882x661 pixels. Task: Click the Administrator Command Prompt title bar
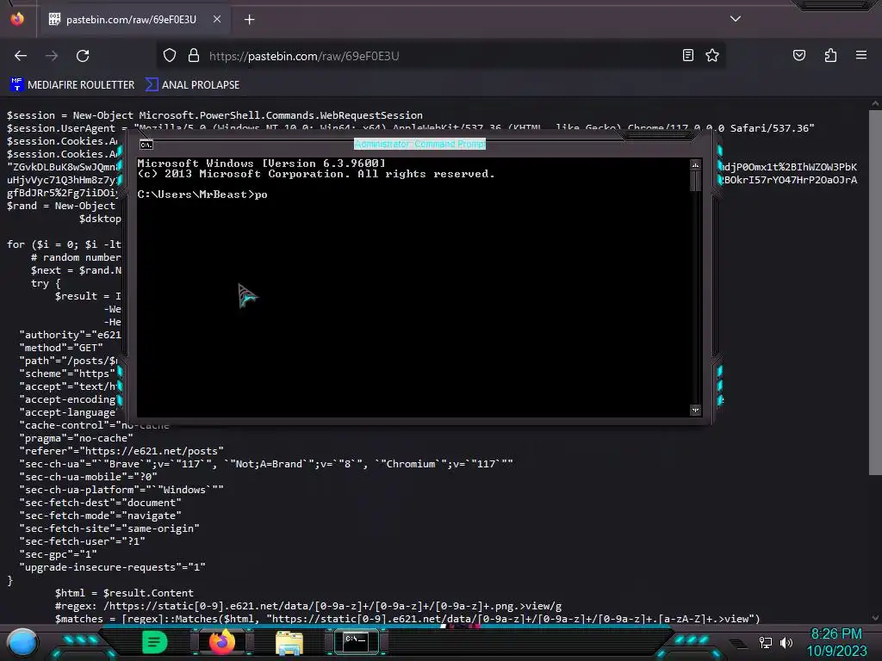point(419,144)
